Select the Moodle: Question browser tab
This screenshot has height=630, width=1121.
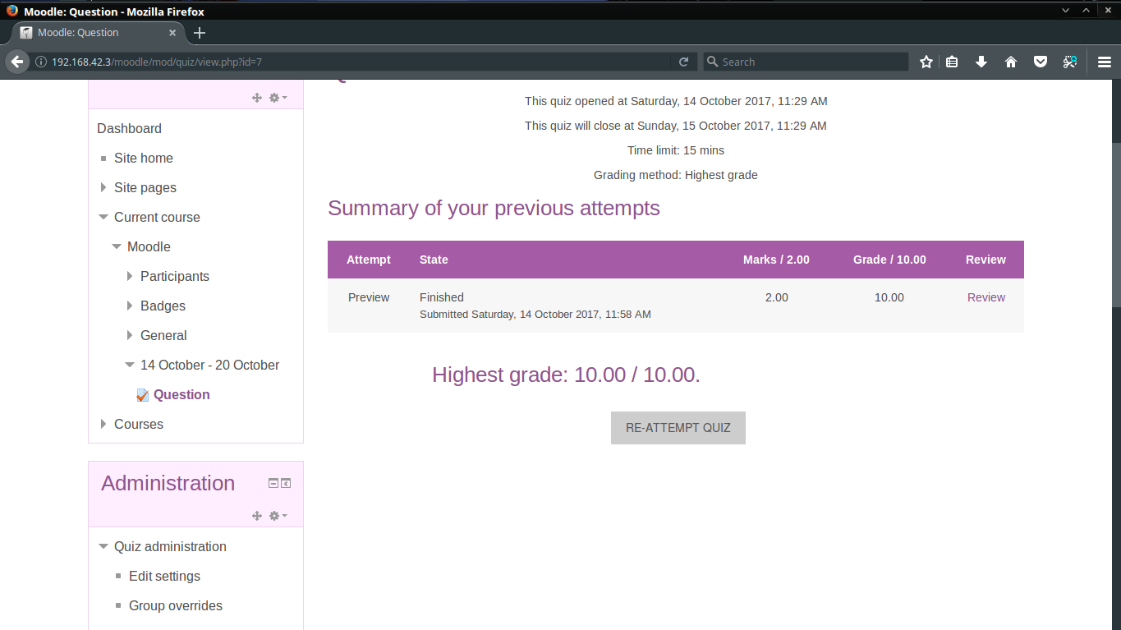[90, 32]
